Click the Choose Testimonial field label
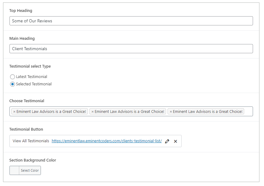 [x=27, y=101]
